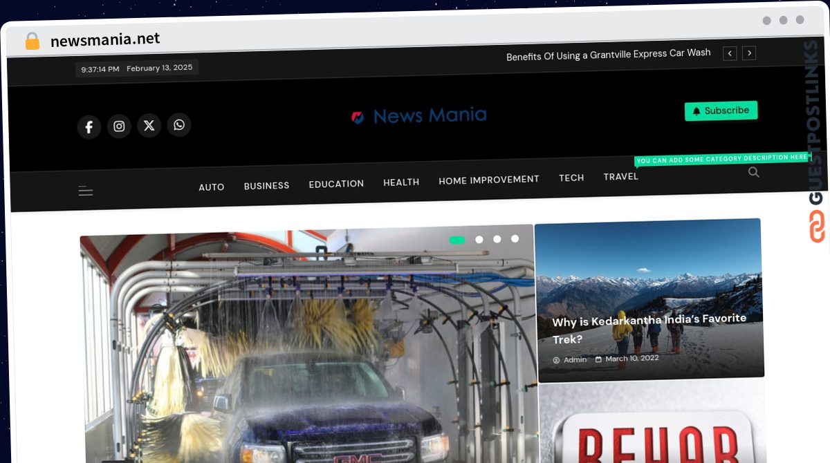Click the padlock icon in address bar

point(32,41)
